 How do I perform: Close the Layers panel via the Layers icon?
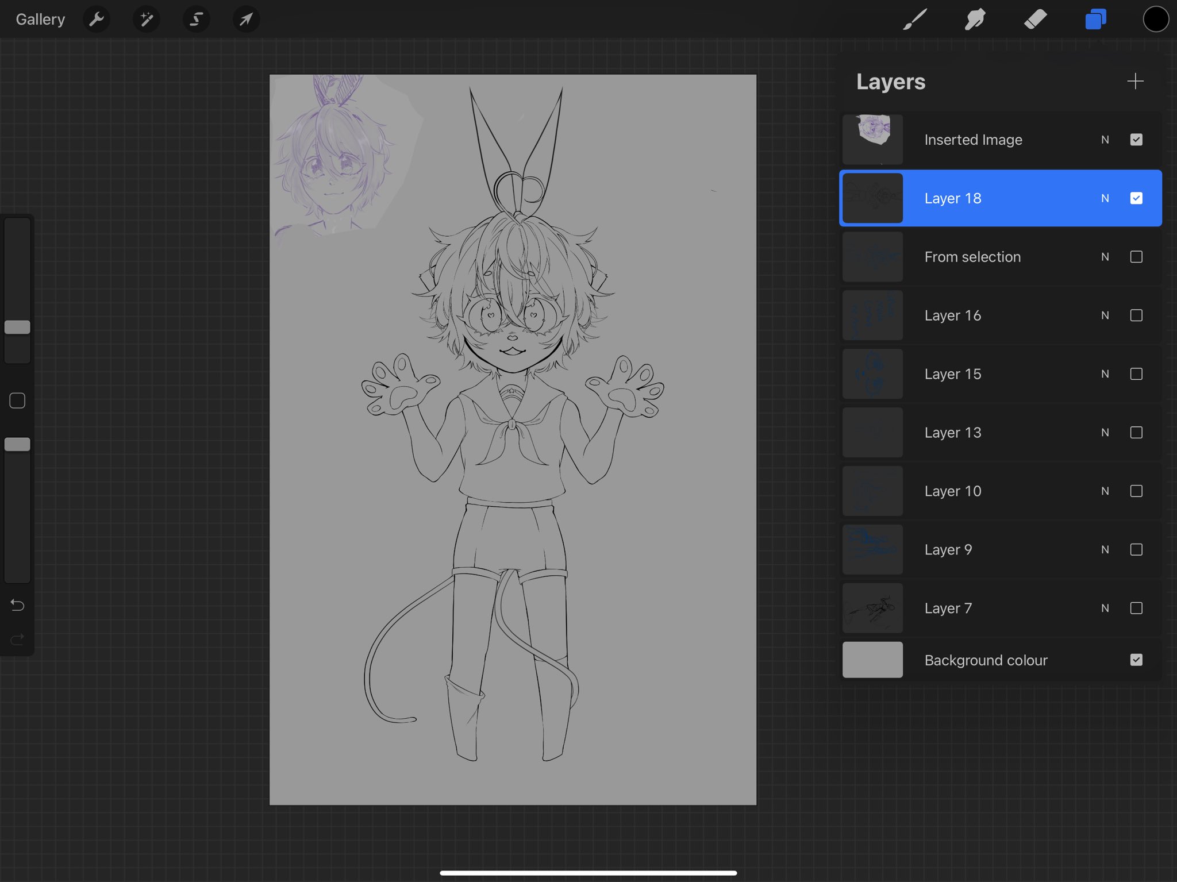pos(1095,20)
